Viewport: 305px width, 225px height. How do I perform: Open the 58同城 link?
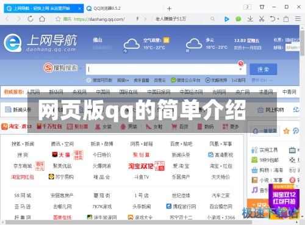click(23, 196)
